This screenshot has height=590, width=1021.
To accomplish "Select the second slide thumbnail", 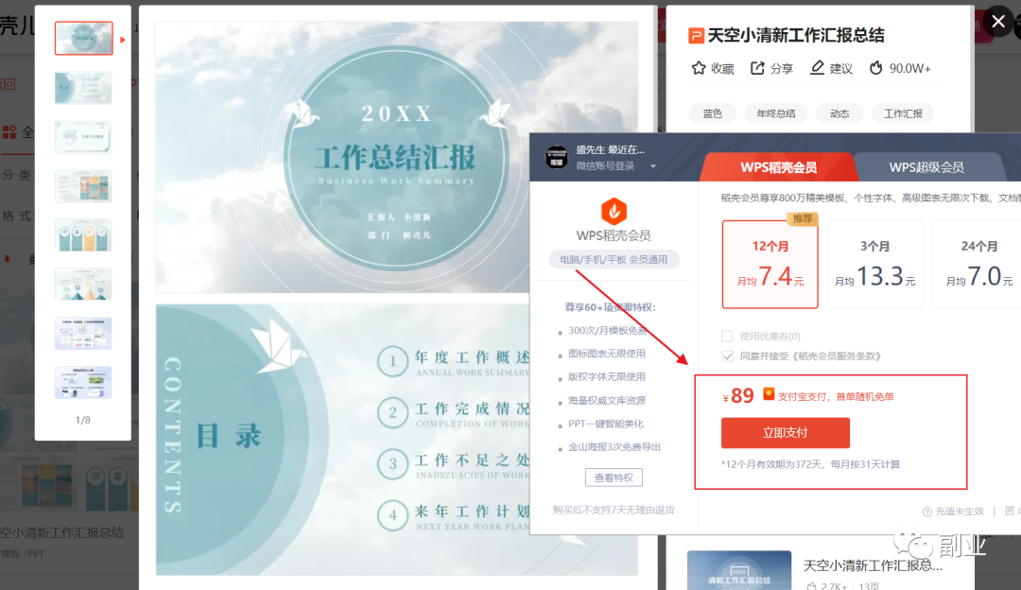I will click(x=83, y=88).
